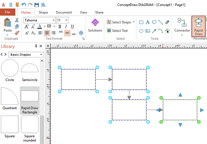Pin the Library panel
Viewport: 207px width, 144px height.
36,46
